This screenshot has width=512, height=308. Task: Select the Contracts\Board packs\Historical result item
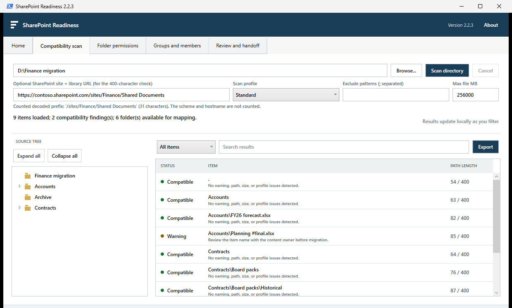pyautogui.click(x=324, y=289)
